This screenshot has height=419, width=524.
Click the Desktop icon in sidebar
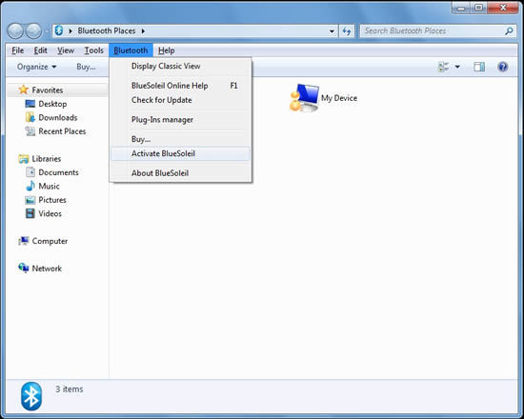pos(30,104)
